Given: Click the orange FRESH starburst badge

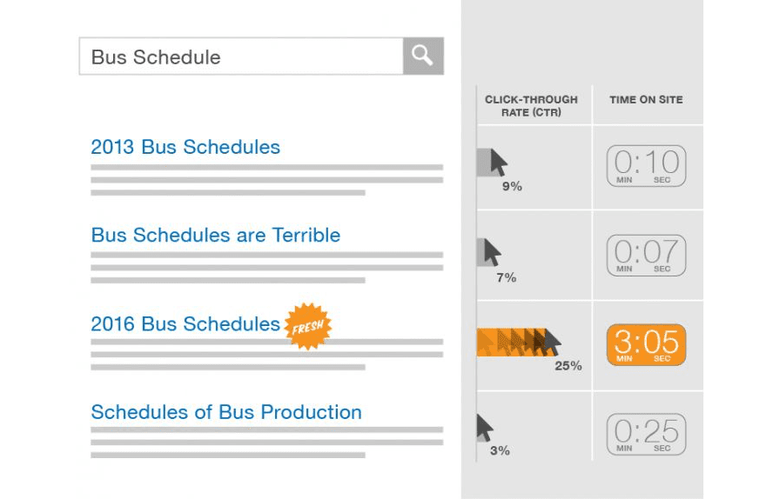Looking at the screenshot, I should 308,328.
